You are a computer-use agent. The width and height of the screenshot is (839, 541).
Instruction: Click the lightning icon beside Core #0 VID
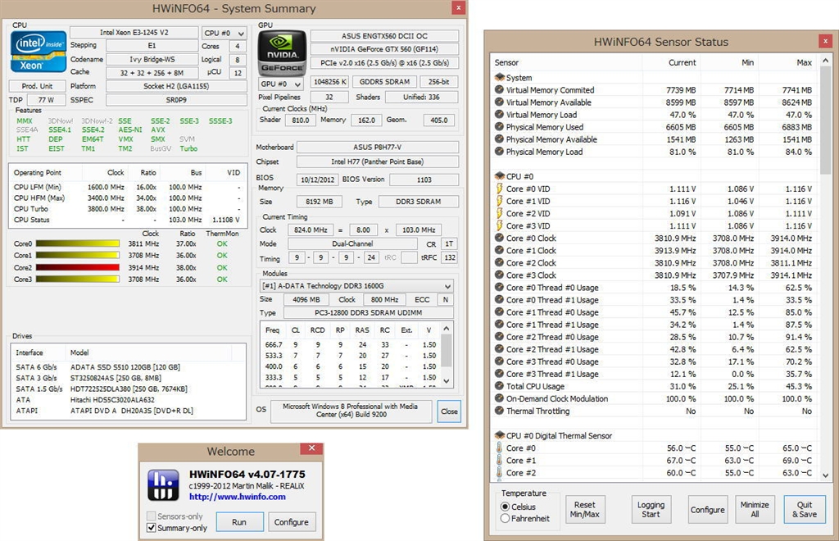[500, 189]
